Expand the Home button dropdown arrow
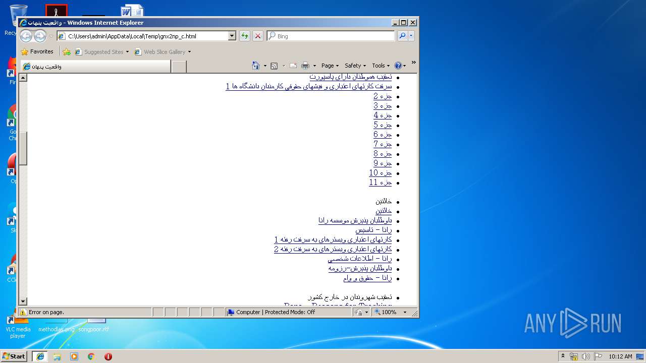 coord(265,66)
